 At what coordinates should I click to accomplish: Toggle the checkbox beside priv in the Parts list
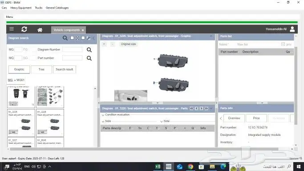283,44
